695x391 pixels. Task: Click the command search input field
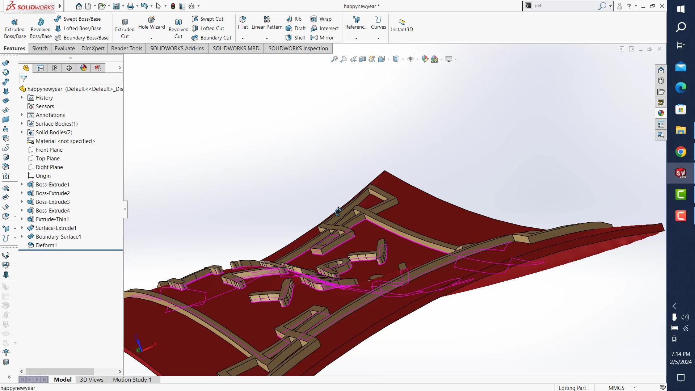click(565, 6)
